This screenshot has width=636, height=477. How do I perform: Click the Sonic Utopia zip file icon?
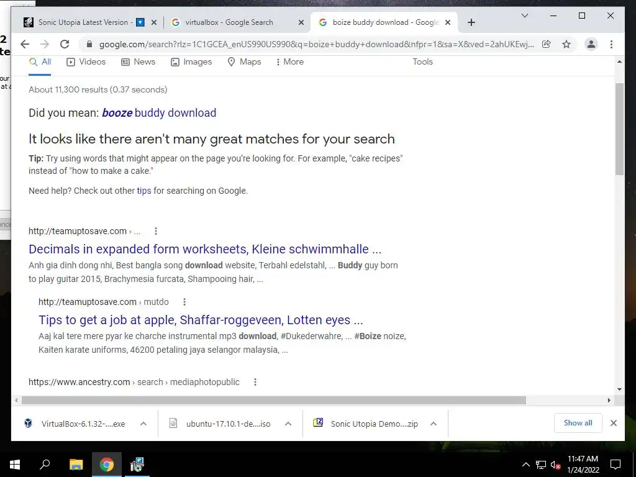coord(317,423)
